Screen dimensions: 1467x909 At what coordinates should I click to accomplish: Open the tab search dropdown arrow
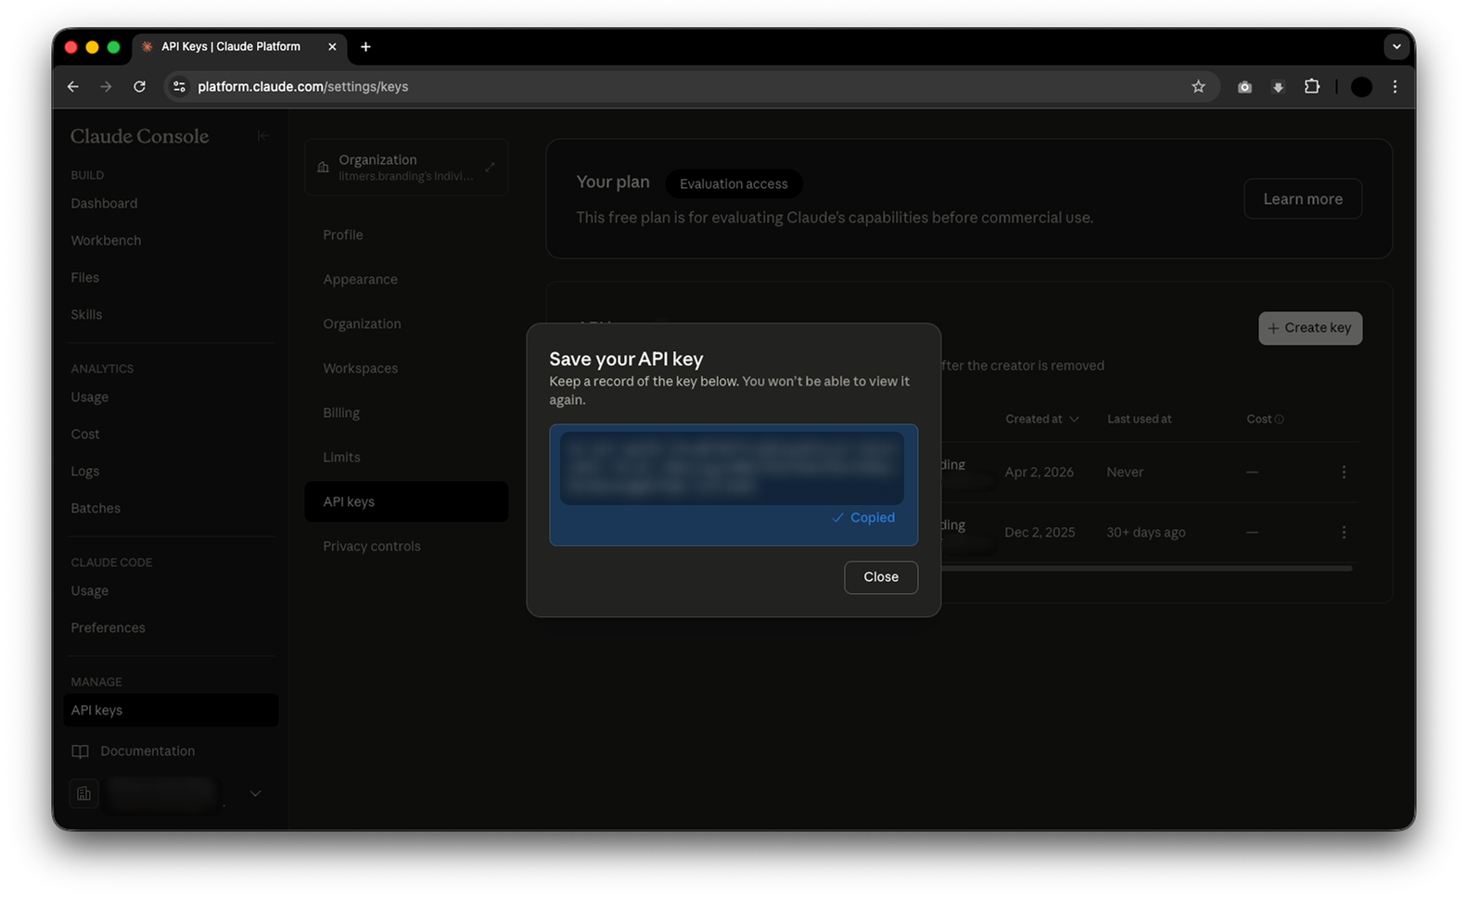[1396, 46]
